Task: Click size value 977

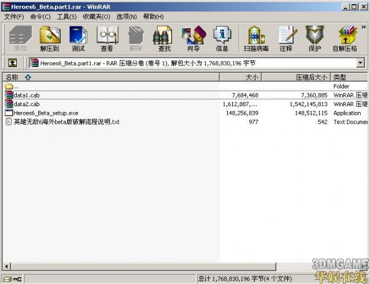Action: (253, 122)
